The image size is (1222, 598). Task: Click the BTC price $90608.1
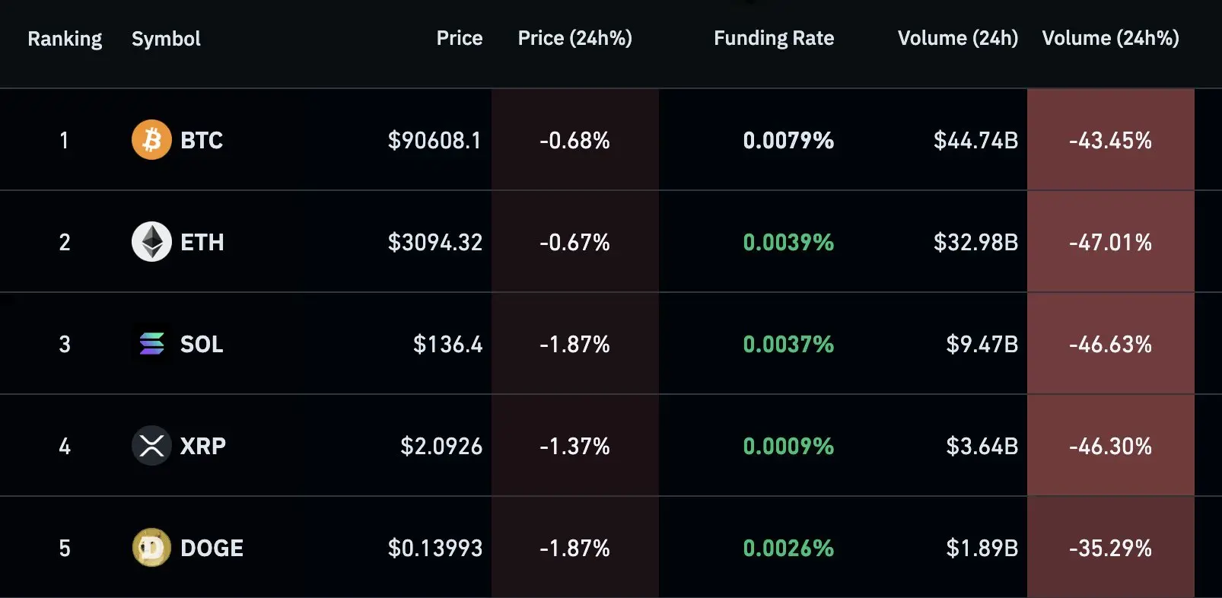tap(434, 141)
